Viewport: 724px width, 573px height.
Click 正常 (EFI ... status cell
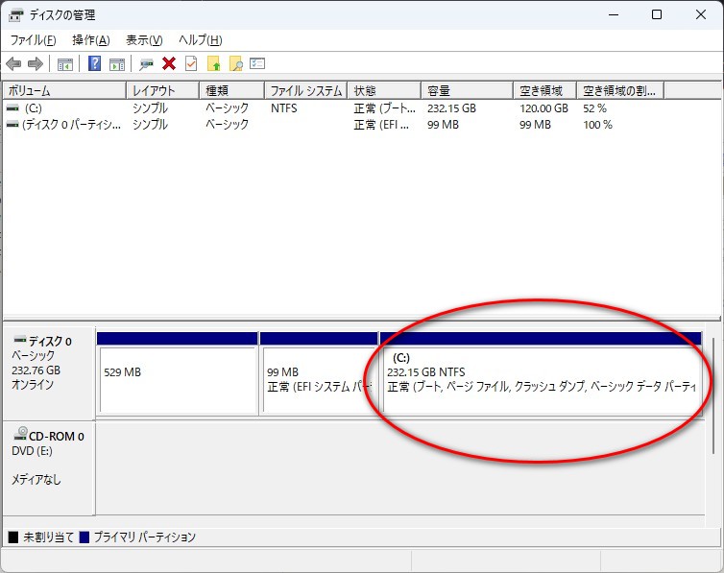(x=381, y=125)
